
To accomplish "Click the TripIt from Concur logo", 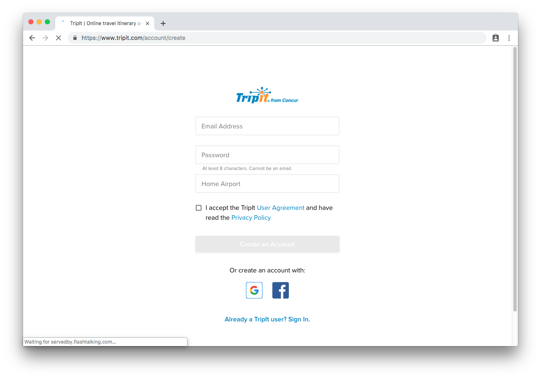I will pos(267,95).
